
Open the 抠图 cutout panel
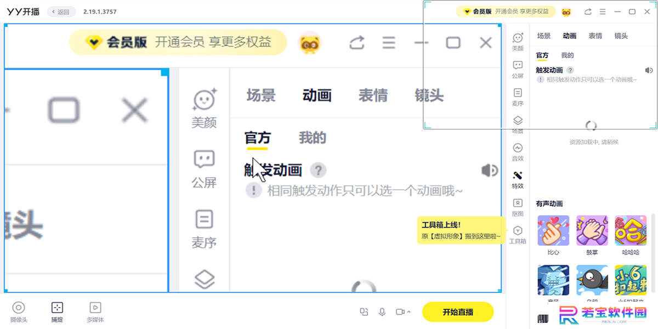tap(518, 207)
